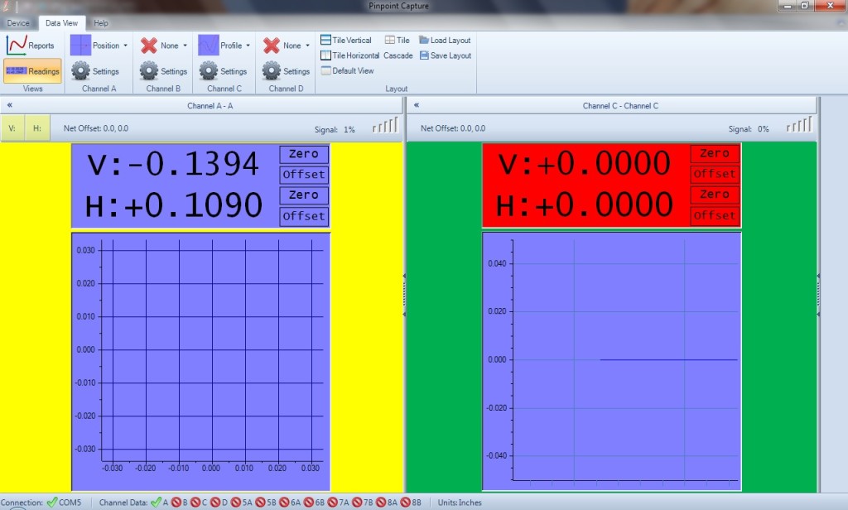Click the channel D no-data status icon

tap(215, 503)
